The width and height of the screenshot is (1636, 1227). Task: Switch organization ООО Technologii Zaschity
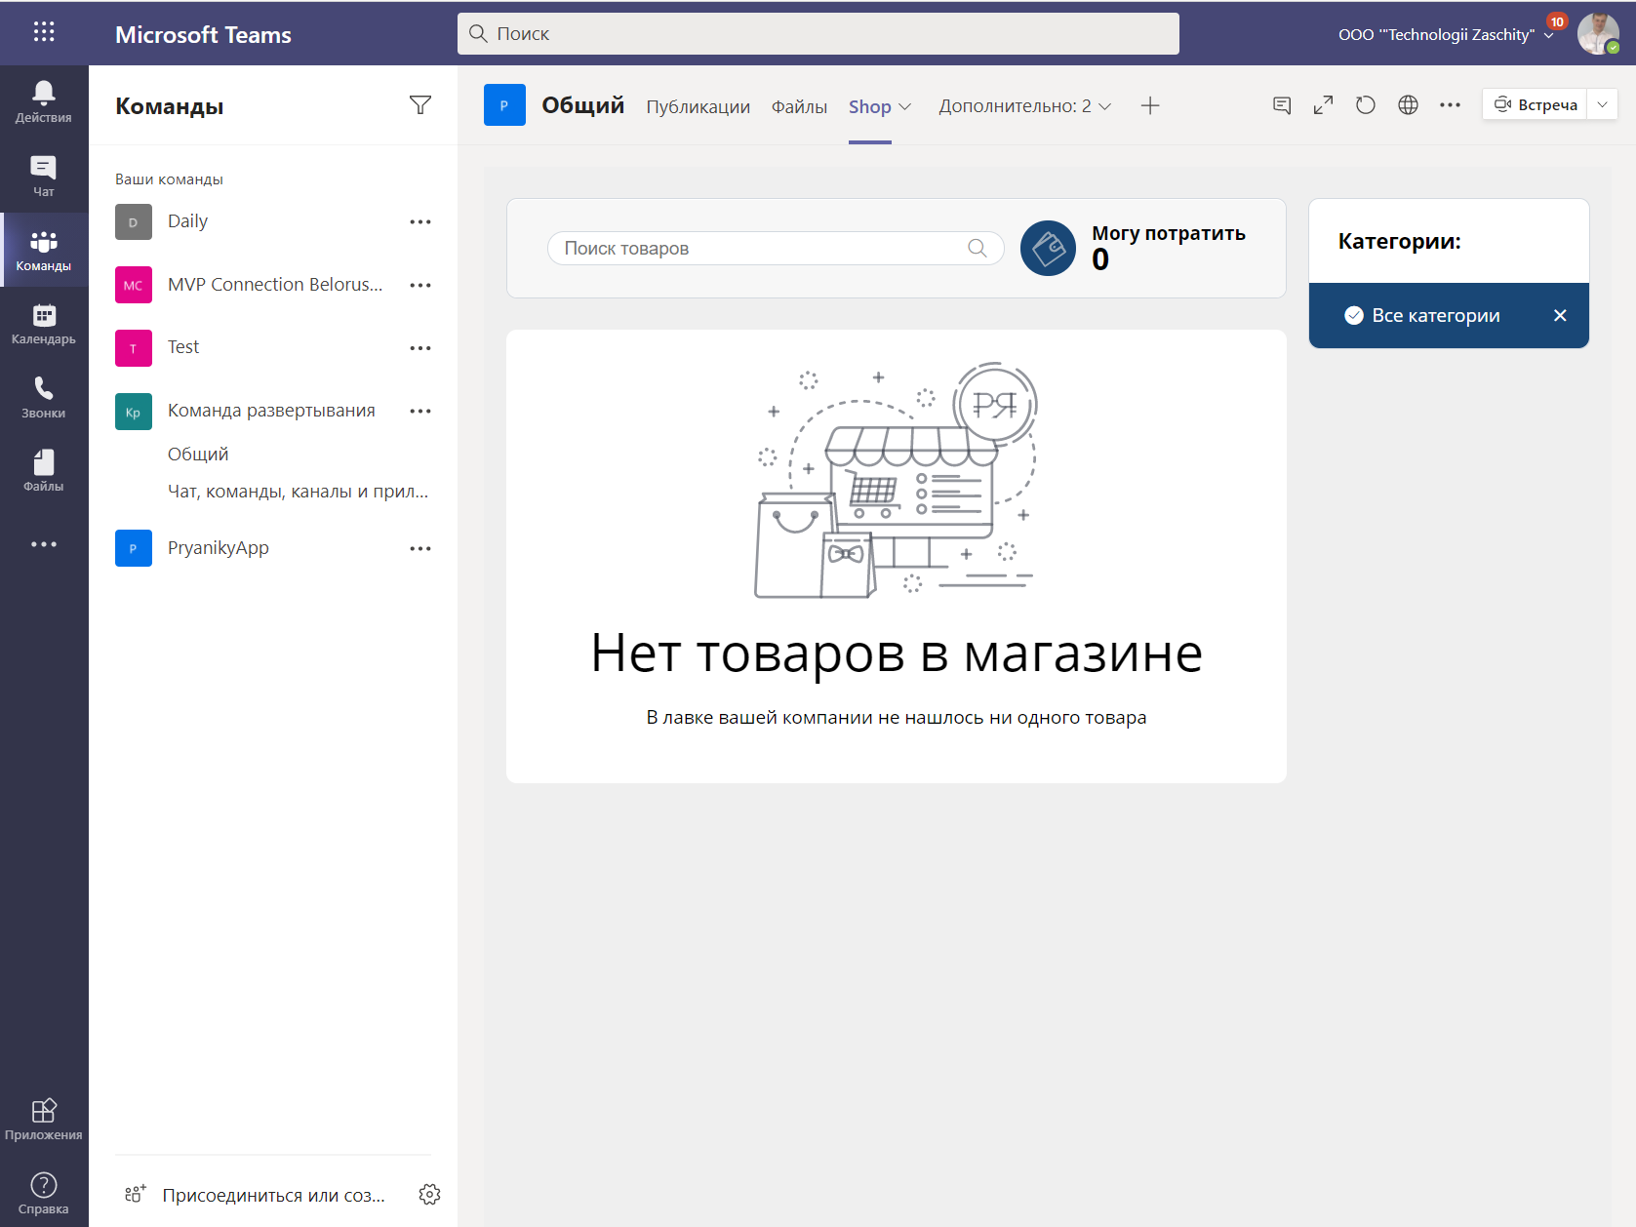click(x=1446, y=35)
